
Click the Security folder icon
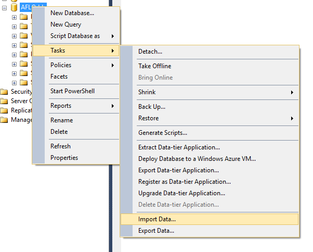coord(4,92)
